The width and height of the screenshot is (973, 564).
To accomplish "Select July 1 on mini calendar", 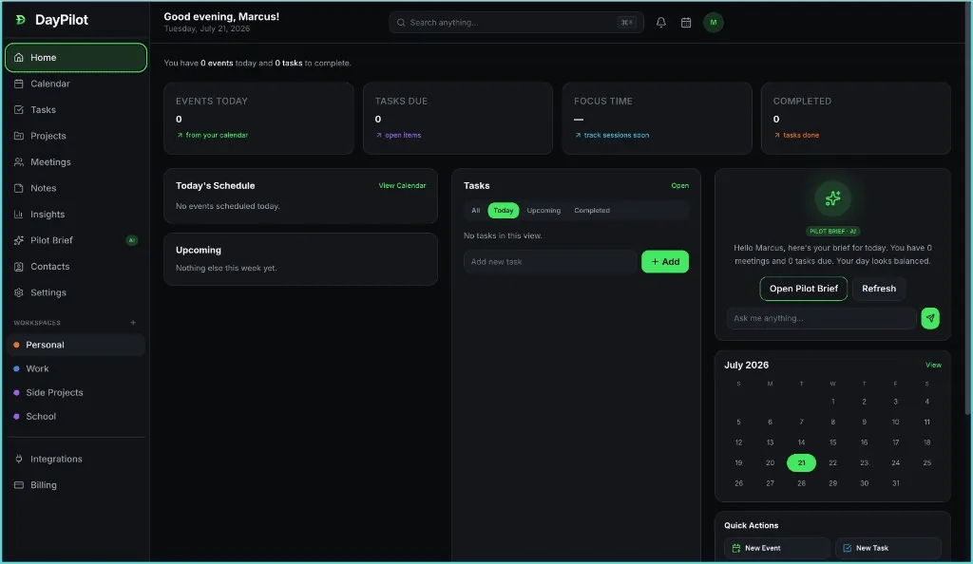I will [832, 402].
